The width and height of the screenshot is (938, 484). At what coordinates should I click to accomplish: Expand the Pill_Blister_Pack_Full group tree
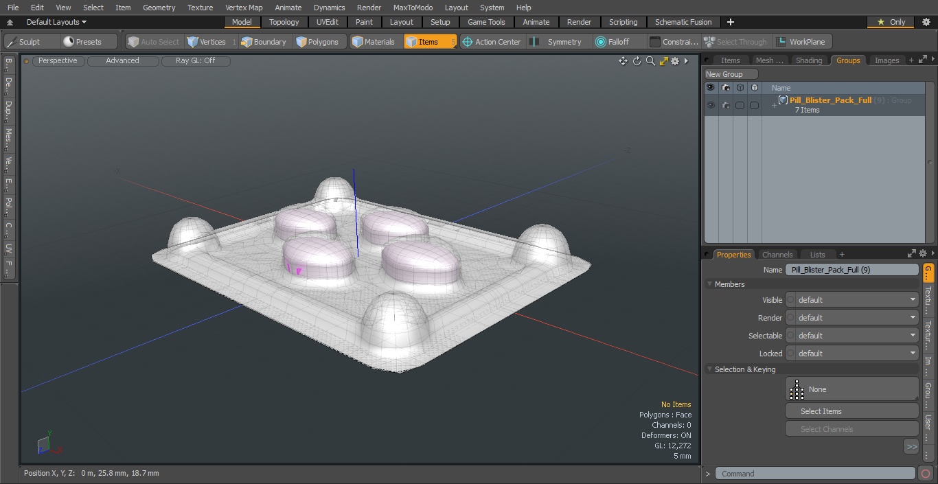(x=774, y=105)
